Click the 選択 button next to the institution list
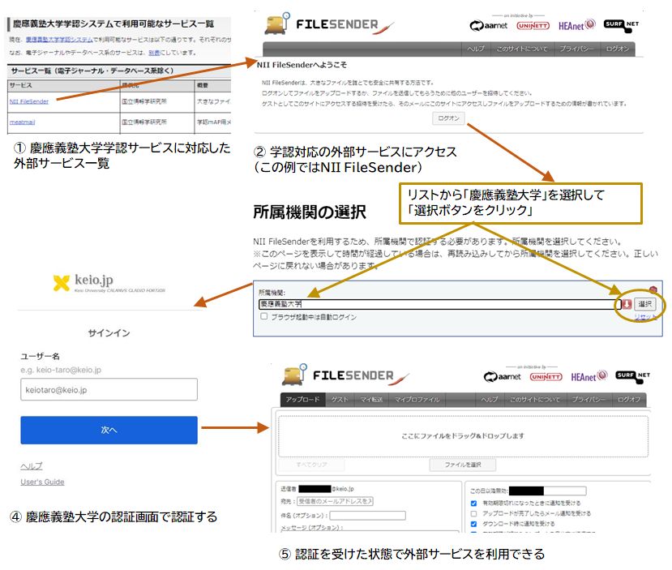Image resolution: width=672 pixels, height=570 pixels. coord(644,304)
